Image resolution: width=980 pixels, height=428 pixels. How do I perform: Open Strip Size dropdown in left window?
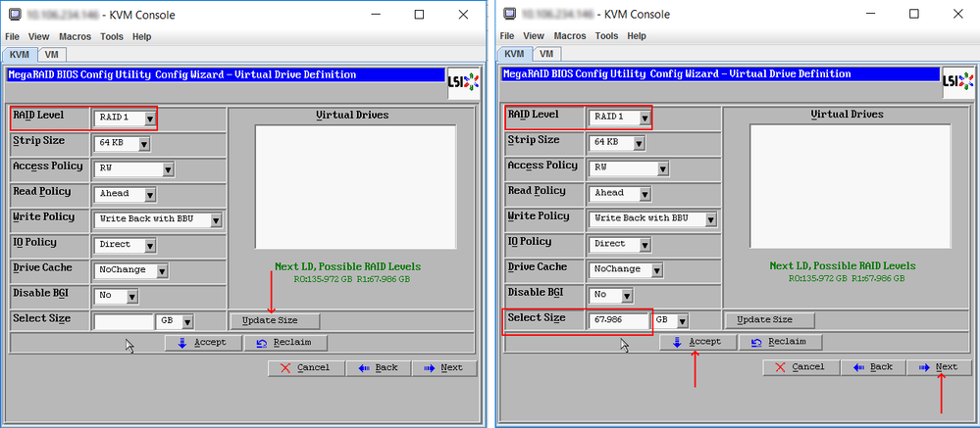pyautogui.click(x=122, y=144)
